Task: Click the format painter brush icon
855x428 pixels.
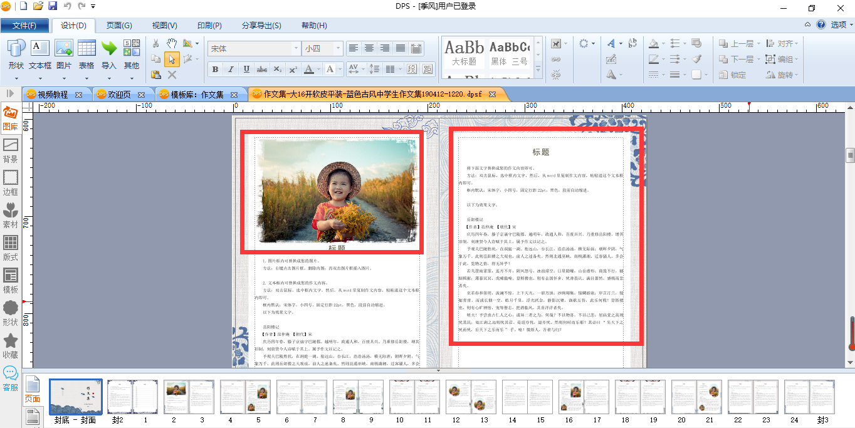Action: [x=696, y=60]
